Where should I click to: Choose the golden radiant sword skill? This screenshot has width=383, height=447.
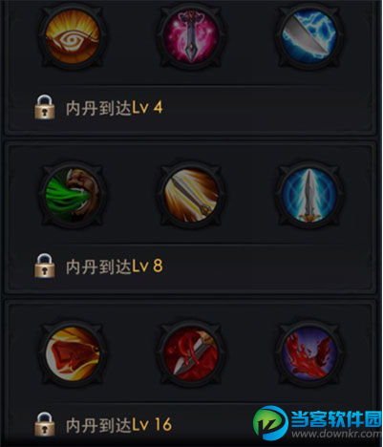pos(191,195)
